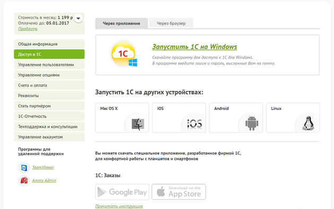
Task: Expand the monthly cost dropdown arrow
Action: click(x=78, y=19)
